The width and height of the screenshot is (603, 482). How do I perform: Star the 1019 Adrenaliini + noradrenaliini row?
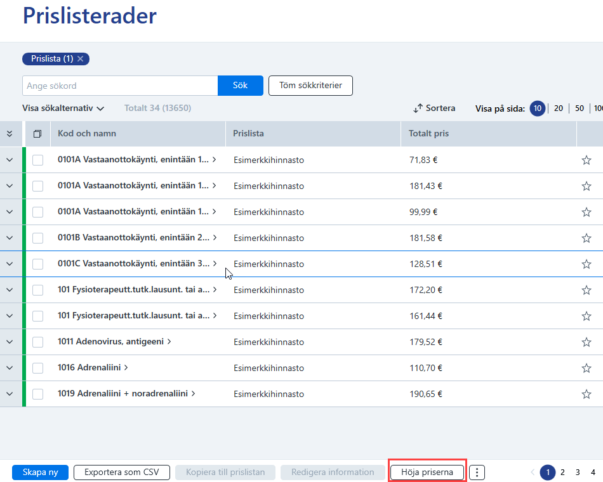[x=586, y=394]
